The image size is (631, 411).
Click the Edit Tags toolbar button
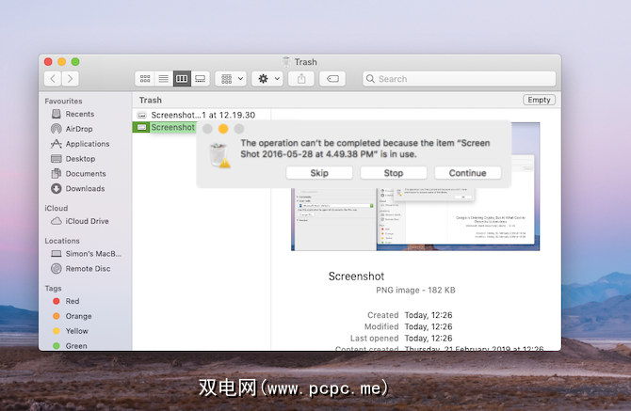(x=332, y=79)
